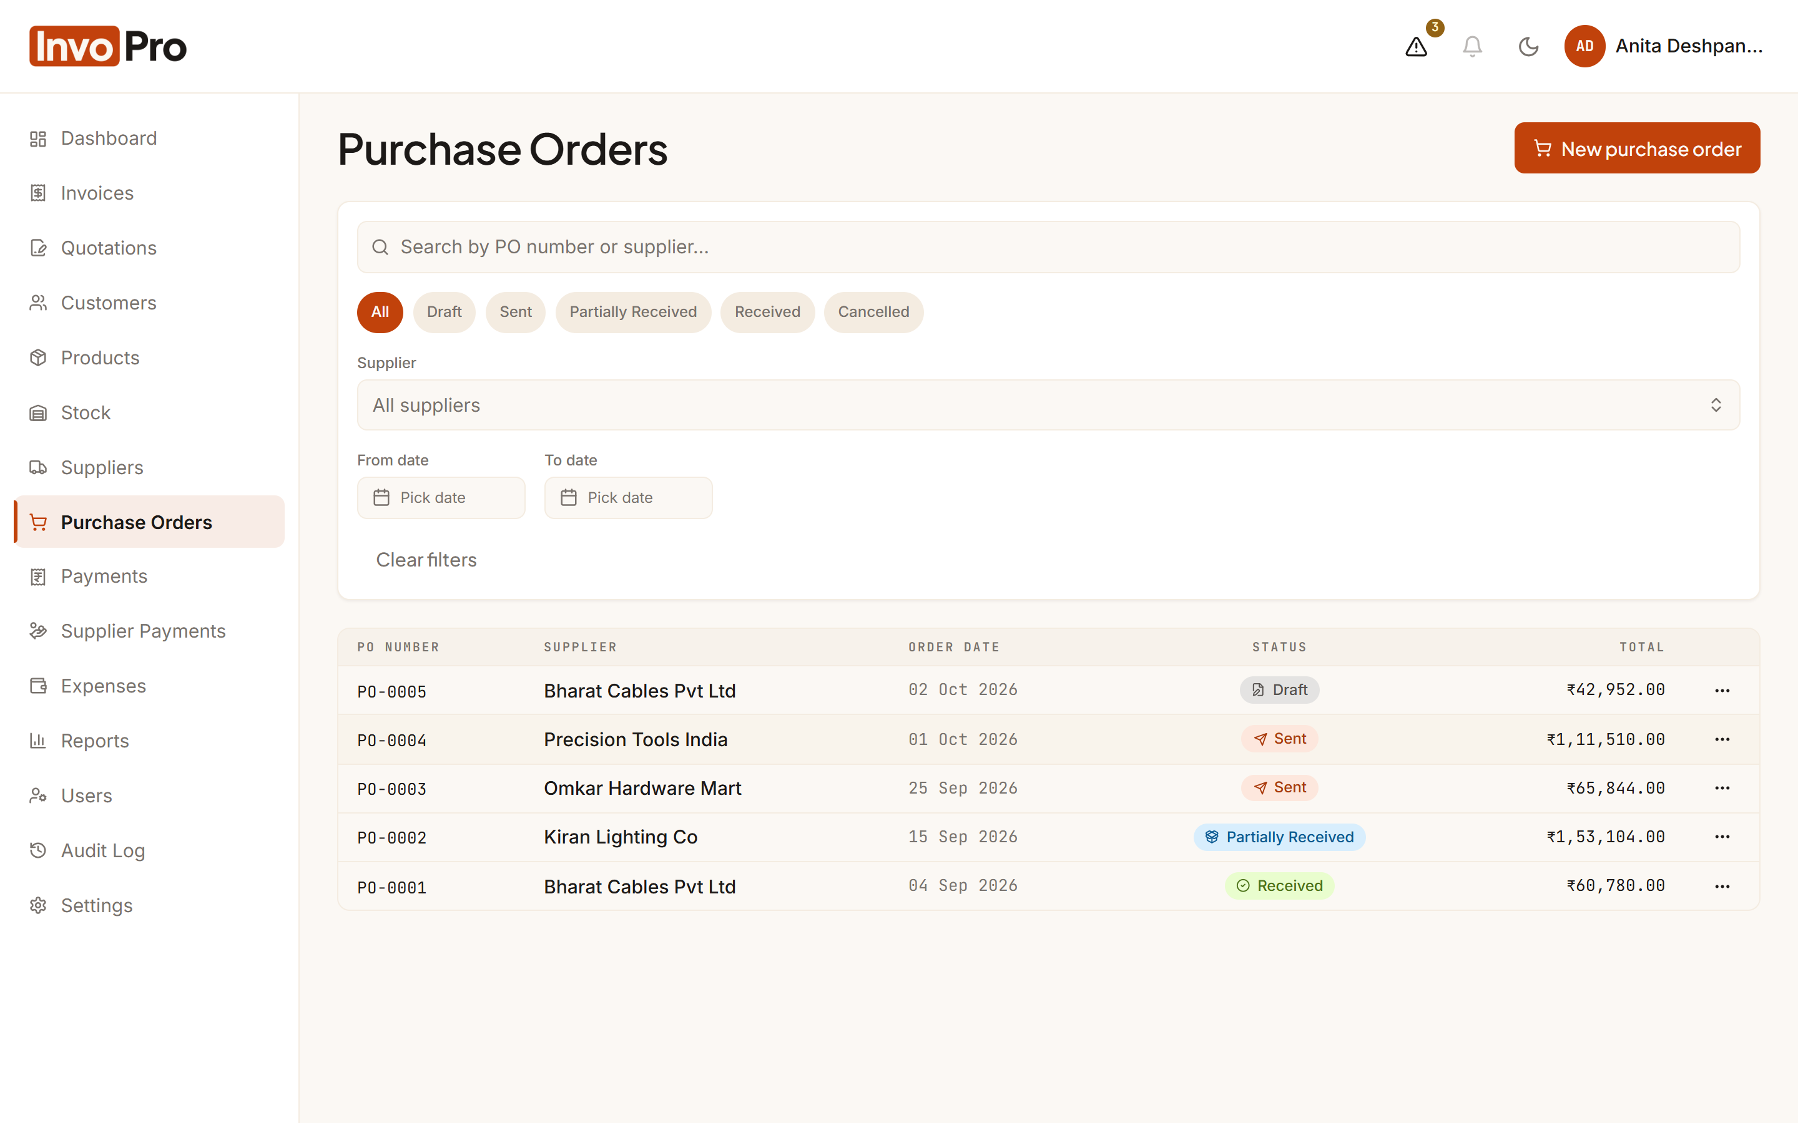
Task: Open actions menu for PO-0004
Action: click(x=1722, y=740)
